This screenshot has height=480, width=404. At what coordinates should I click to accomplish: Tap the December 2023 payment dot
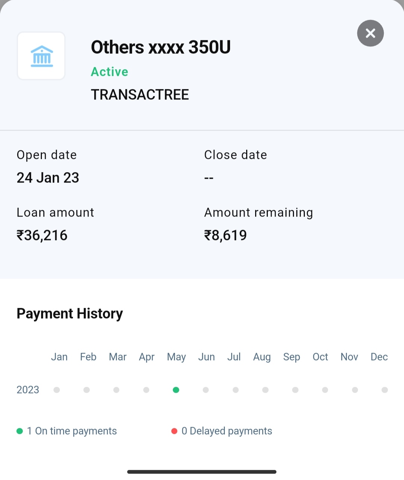[x=385, y=390]
